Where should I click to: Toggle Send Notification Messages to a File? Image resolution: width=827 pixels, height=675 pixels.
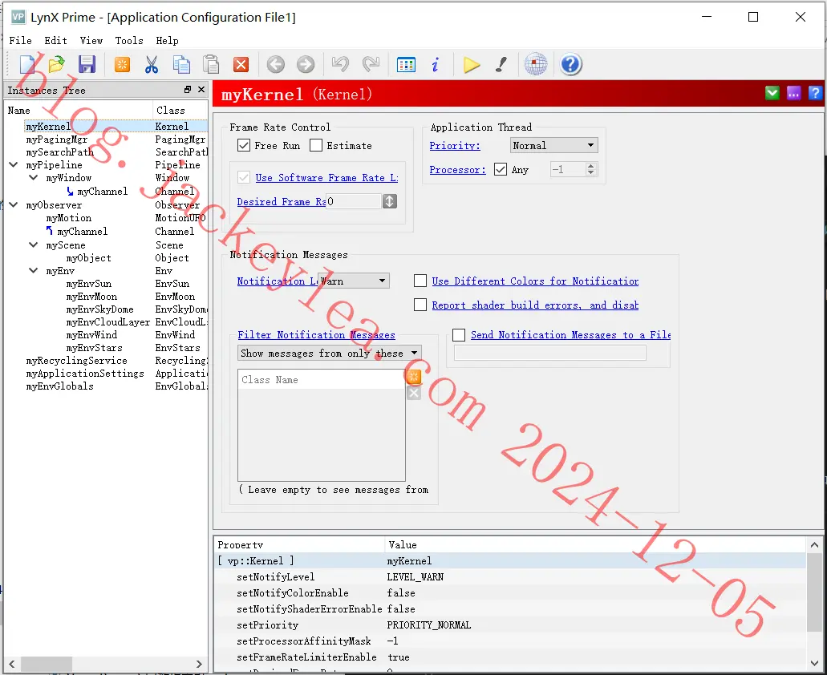(x=459, y=335)
